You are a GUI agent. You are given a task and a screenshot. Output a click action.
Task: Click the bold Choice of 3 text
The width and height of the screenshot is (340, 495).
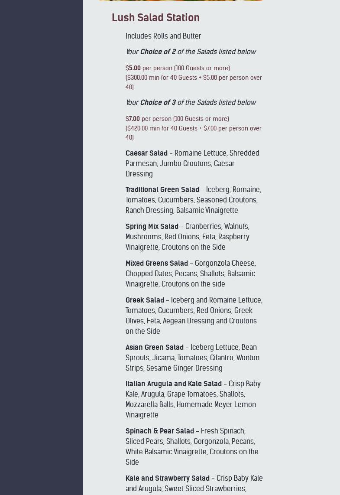[158, 103]
